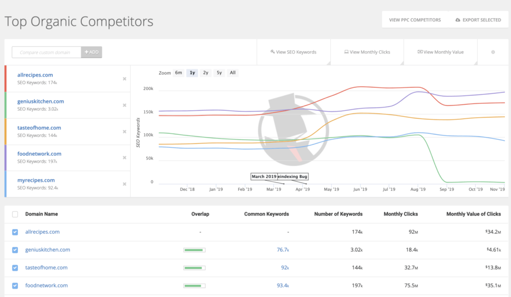This screenshot has height=297, width=511.
Task: Click the 92M monthly clicks cell
Action: click(x=413, y=232)
